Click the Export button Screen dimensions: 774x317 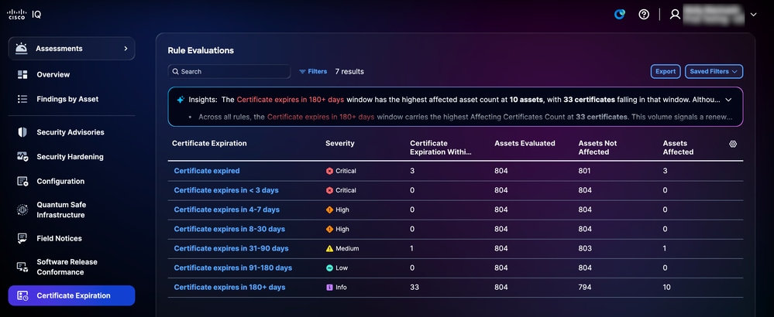point(666,71)
